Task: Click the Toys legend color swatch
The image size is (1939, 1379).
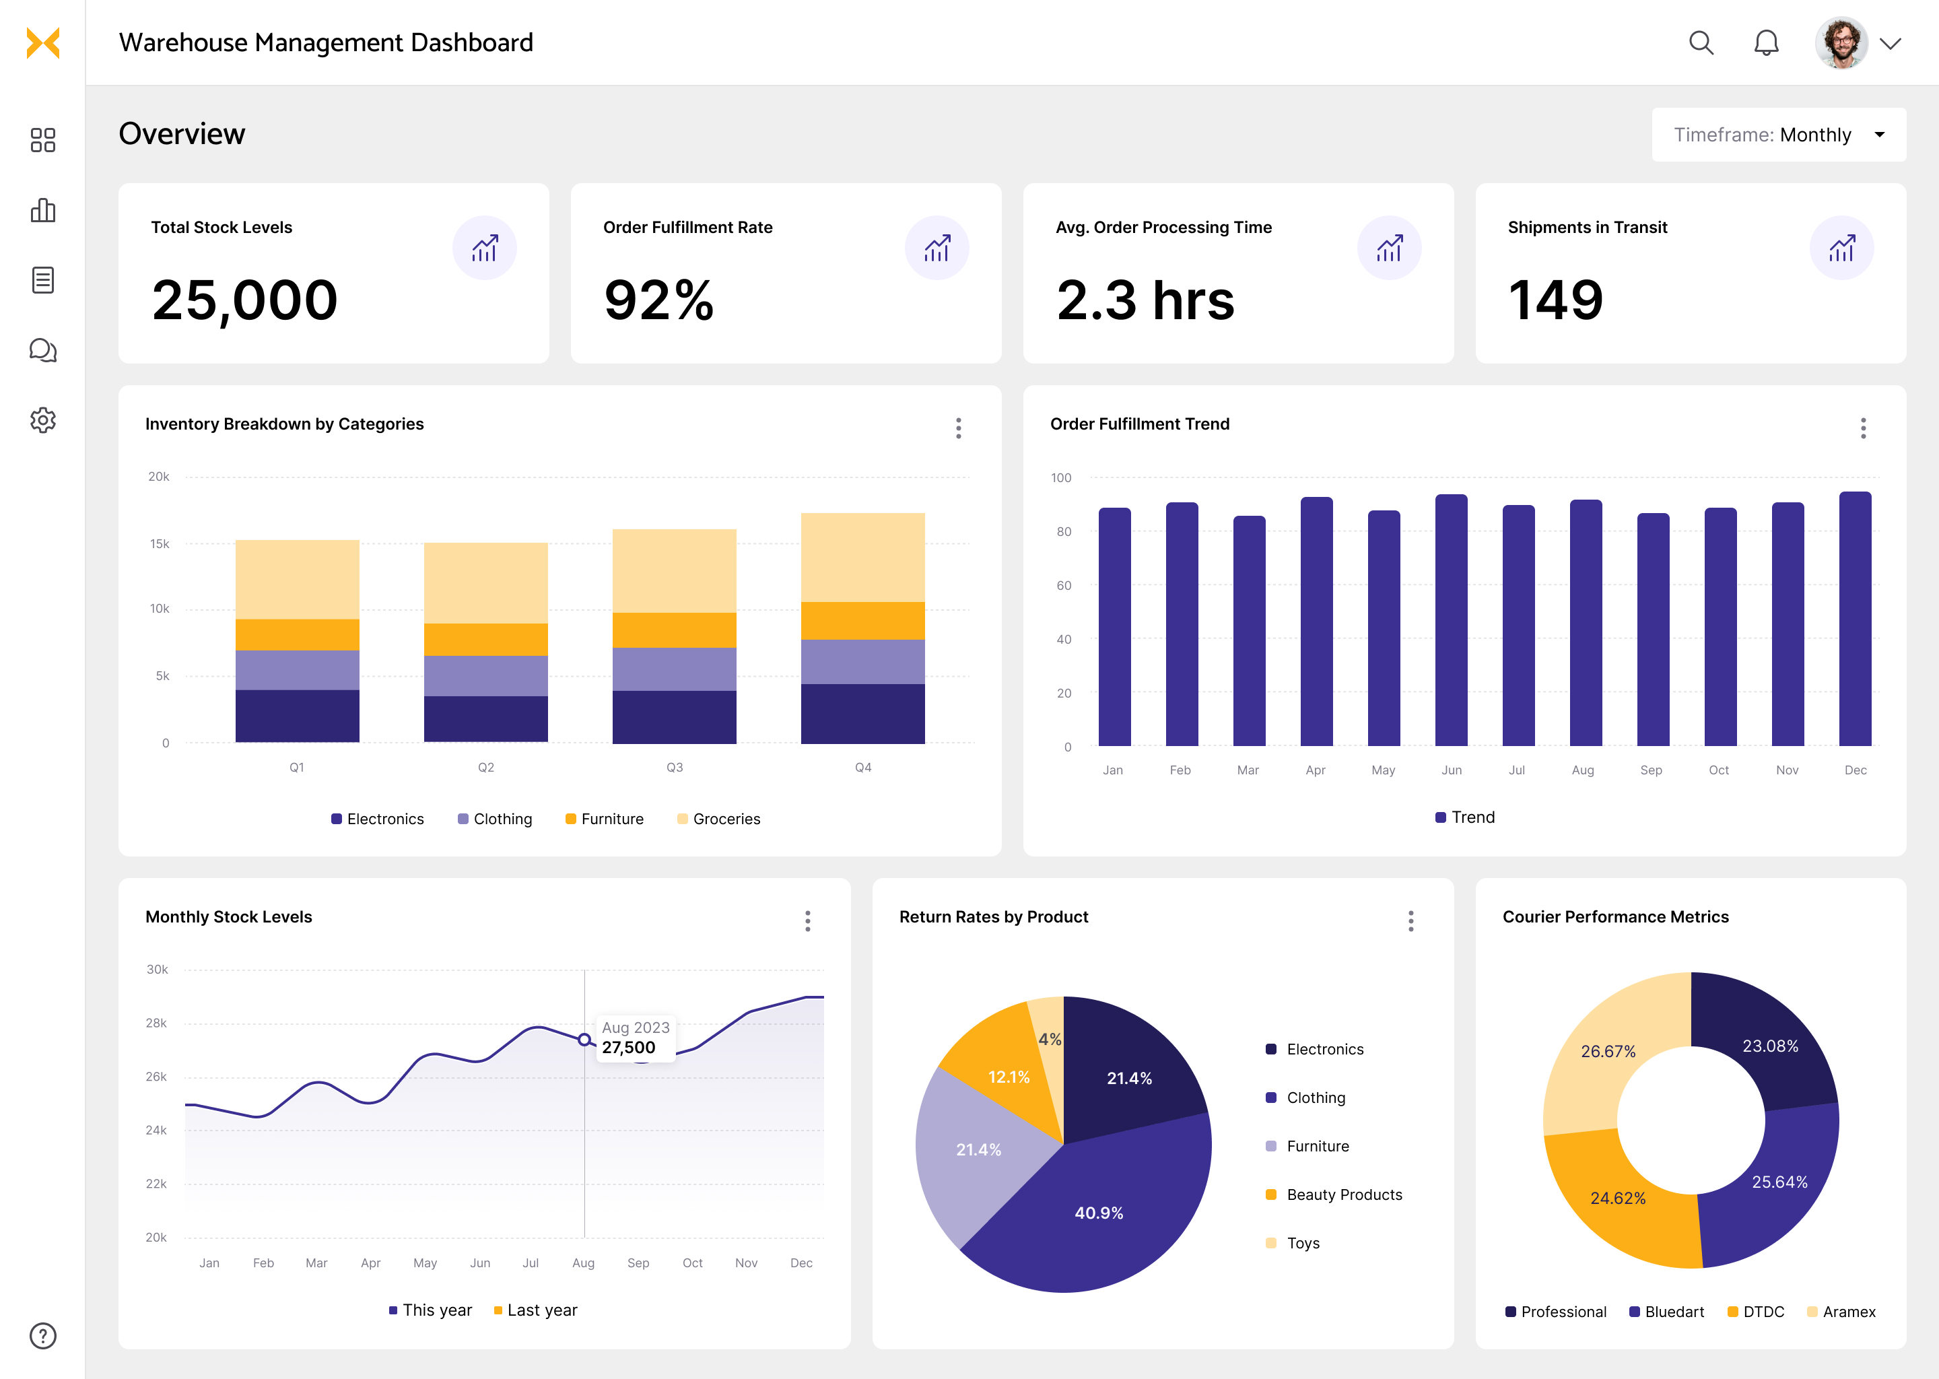Action: coord(1271,1243)
